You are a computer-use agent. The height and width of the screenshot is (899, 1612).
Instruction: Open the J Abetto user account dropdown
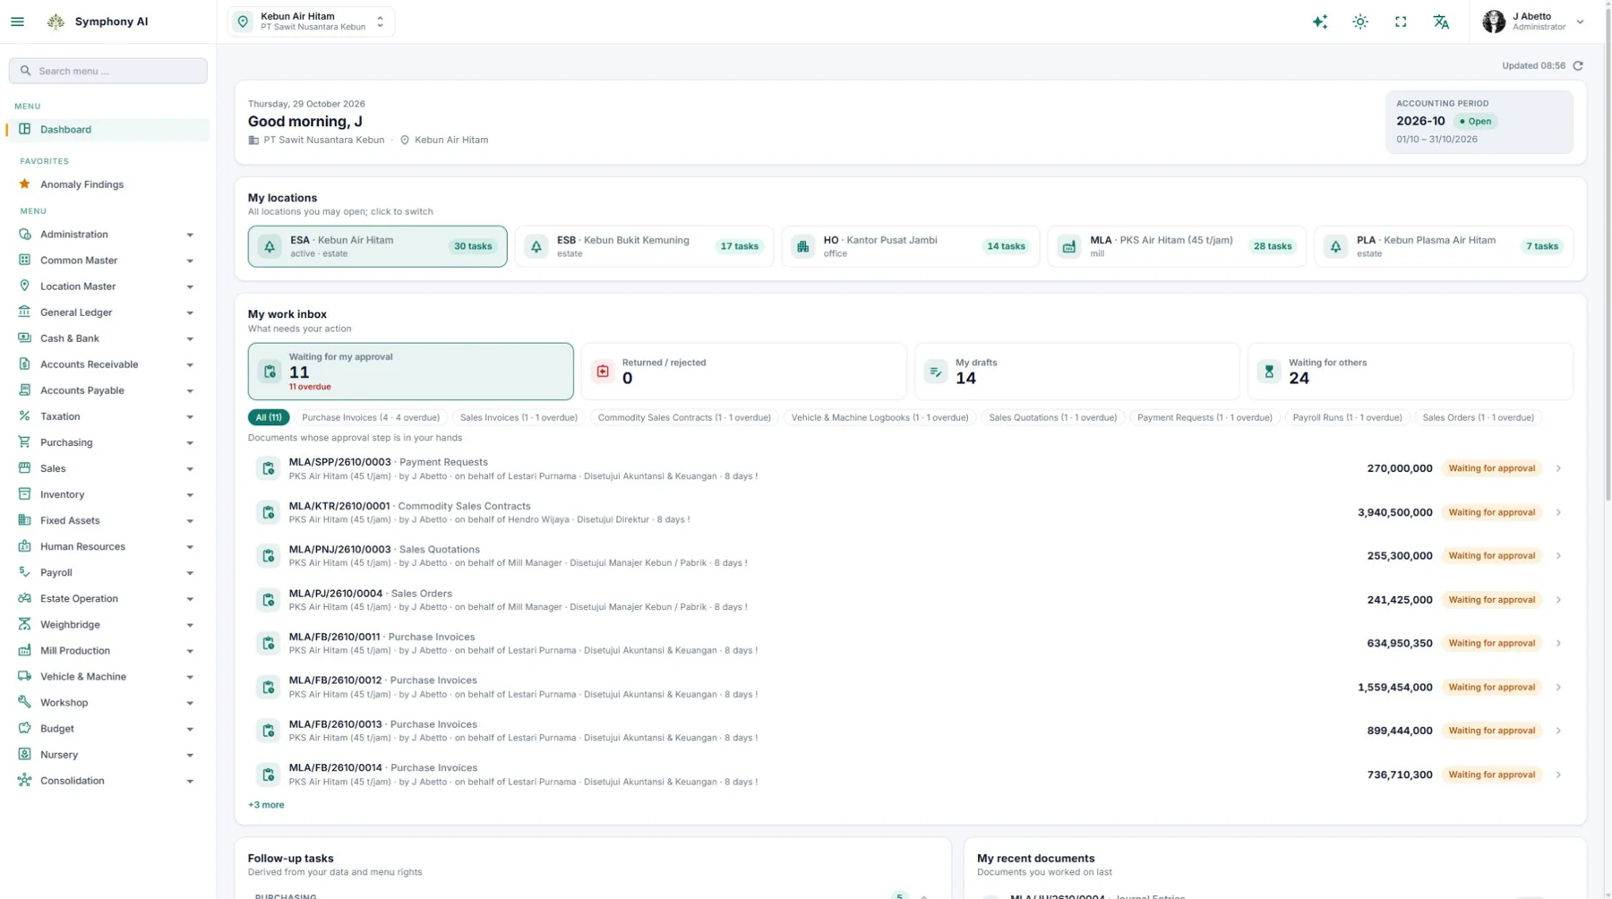1534,21
